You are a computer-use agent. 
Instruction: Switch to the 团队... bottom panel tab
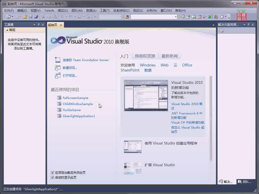[x=245, y=182]
